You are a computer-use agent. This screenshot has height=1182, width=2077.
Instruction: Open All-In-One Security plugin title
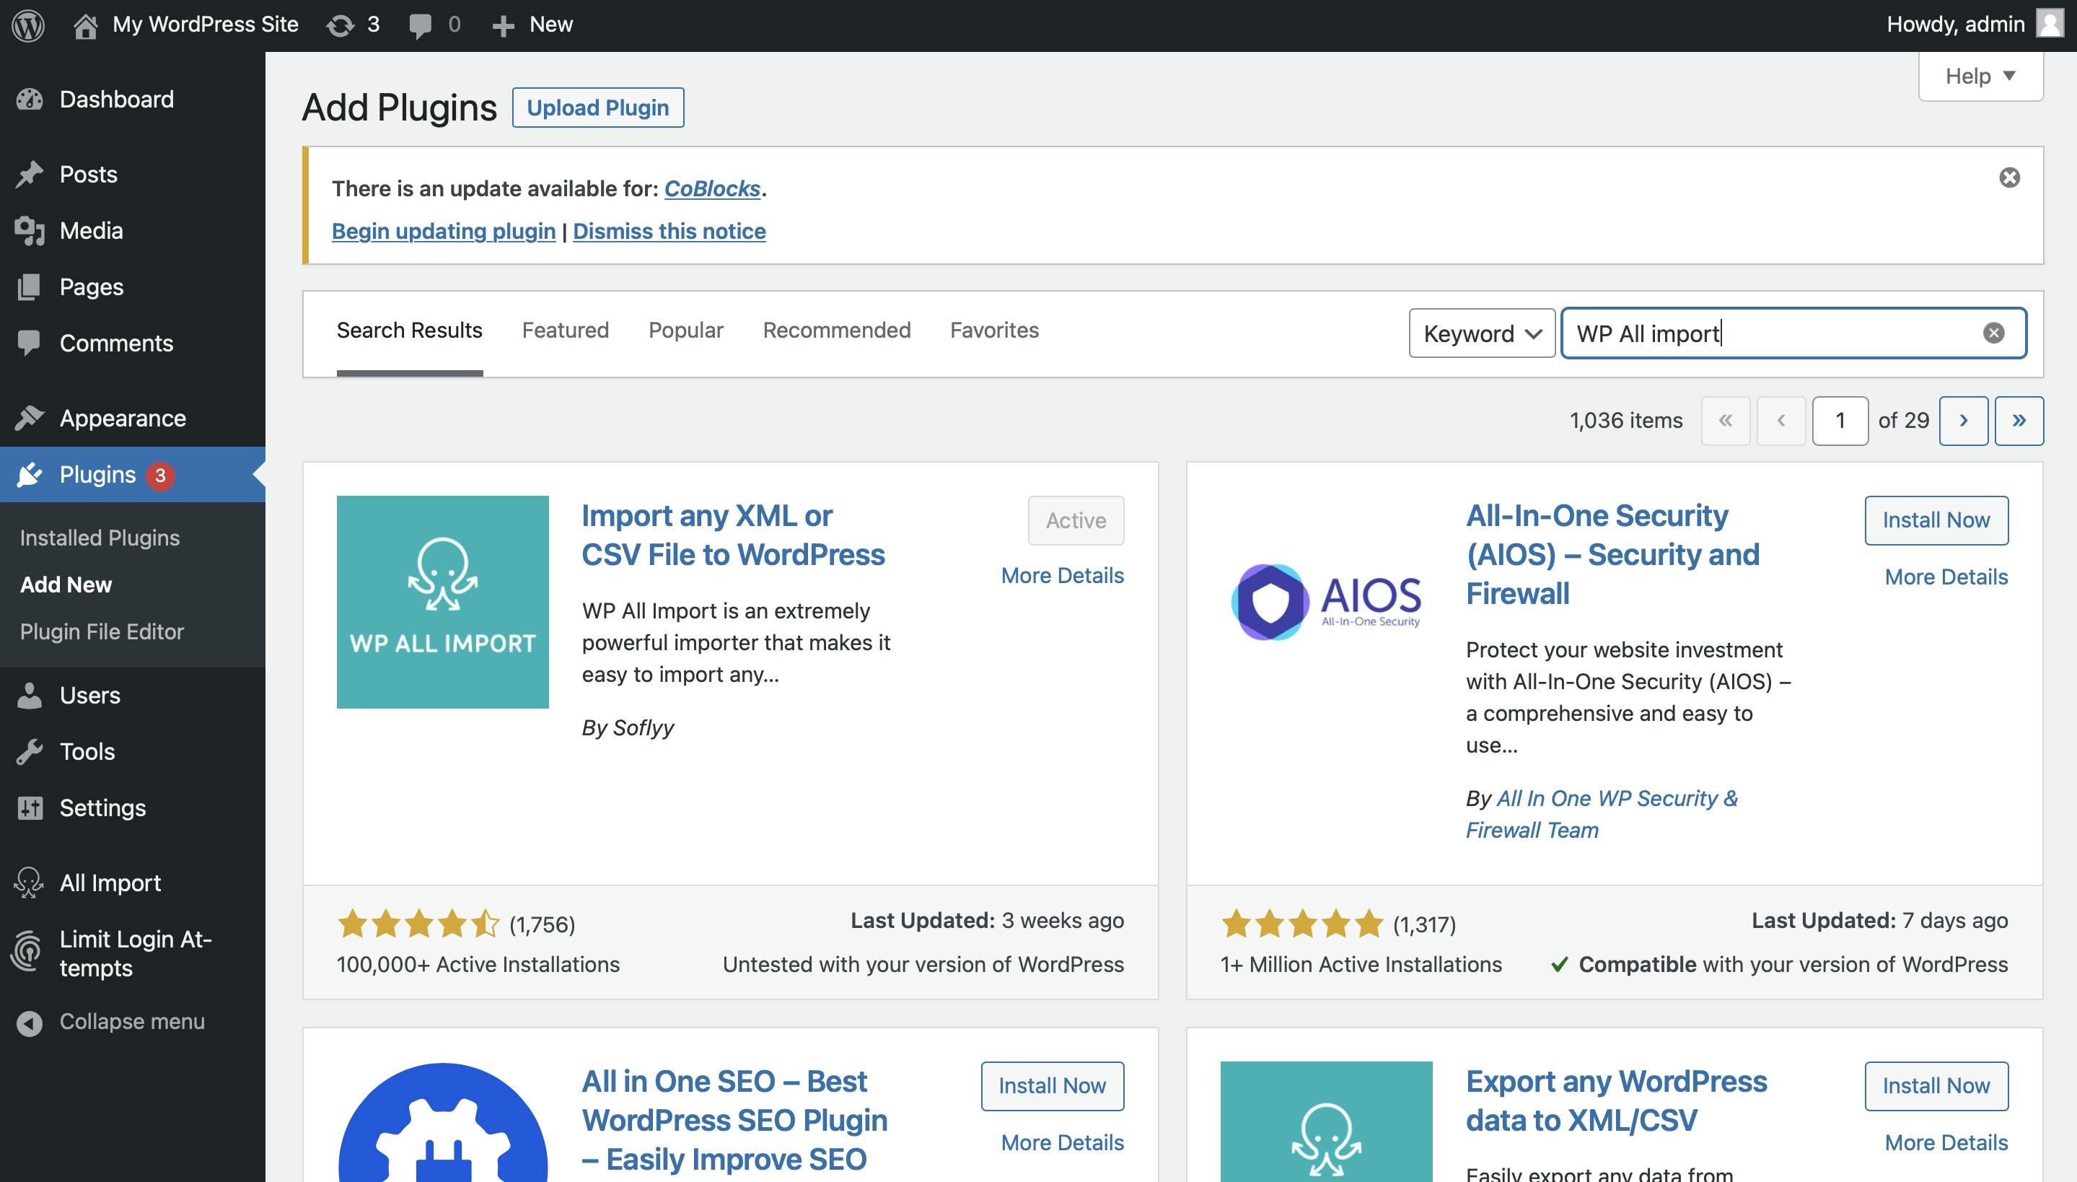pos(1612,556)
